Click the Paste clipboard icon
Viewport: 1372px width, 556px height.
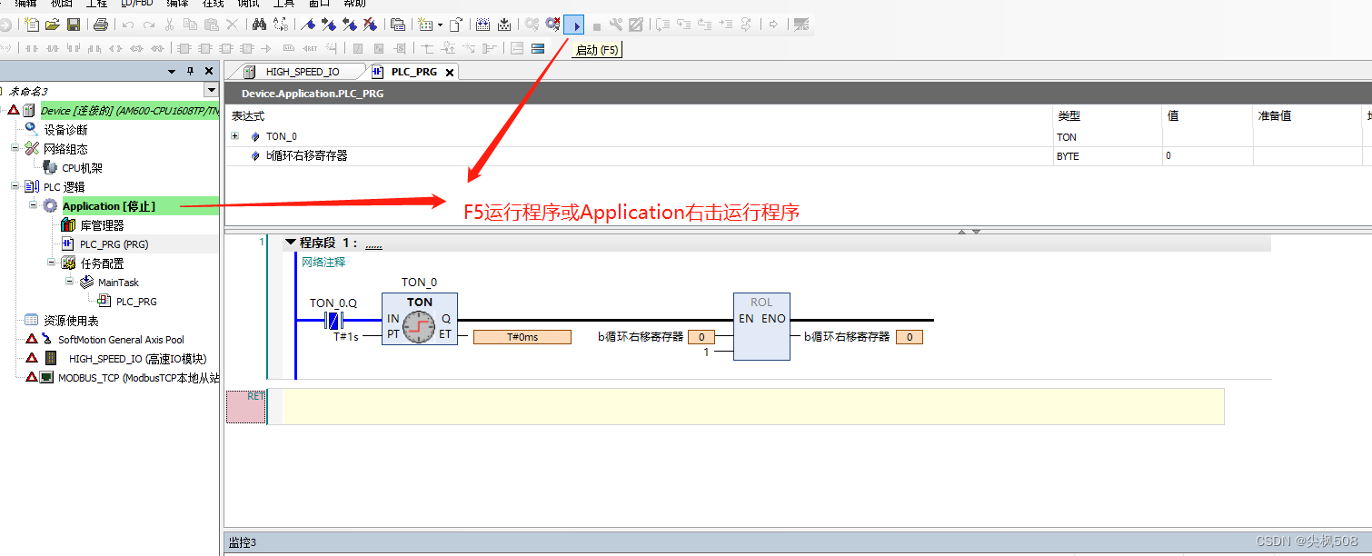211,25
